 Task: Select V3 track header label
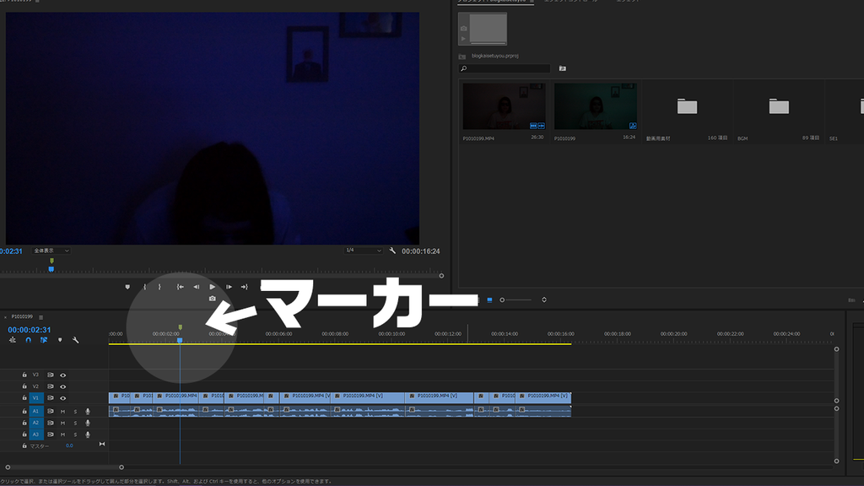click(x=35, y=375)
